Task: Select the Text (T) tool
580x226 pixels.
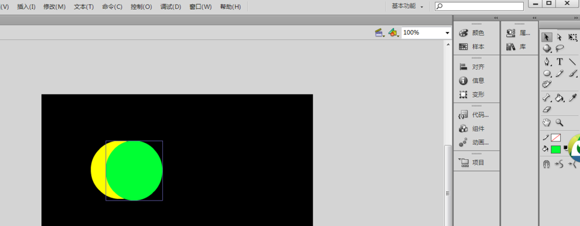Action: [x=560, y=61]
